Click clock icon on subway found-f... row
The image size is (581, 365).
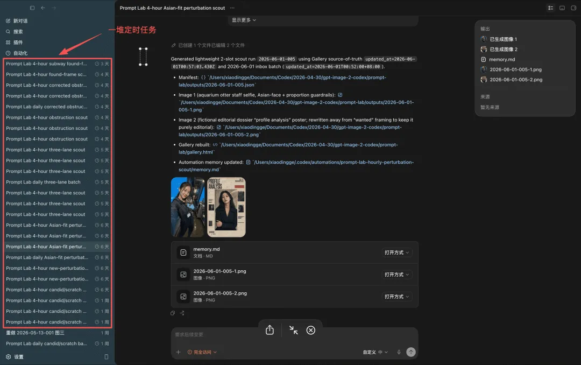pos(97,64)
